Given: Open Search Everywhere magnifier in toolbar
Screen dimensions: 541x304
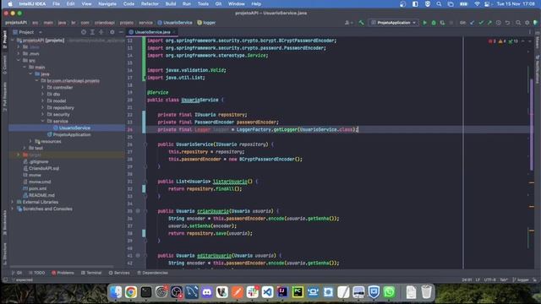Looking at the screenshot, I should (518, 23).
